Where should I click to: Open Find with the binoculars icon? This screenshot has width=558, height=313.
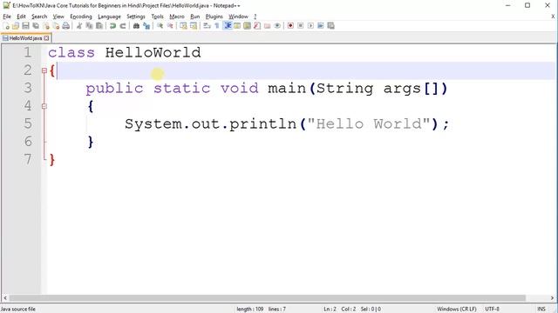point(136,26)
